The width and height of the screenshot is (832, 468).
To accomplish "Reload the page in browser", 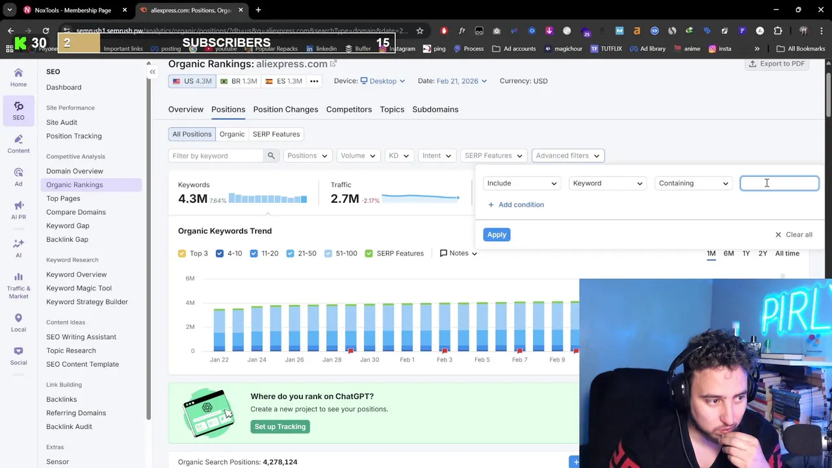I will 45,31.
